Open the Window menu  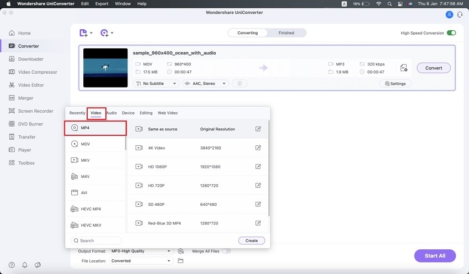click(x=122, y=4)
